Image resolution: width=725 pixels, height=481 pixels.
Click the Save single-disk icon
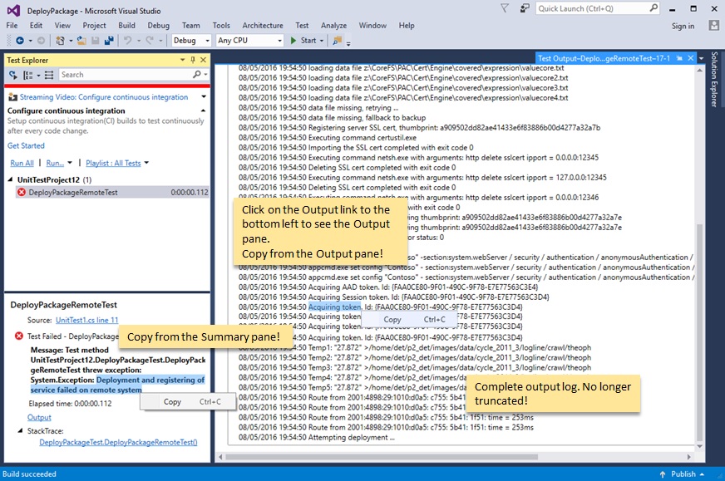[x=96, y=41]
